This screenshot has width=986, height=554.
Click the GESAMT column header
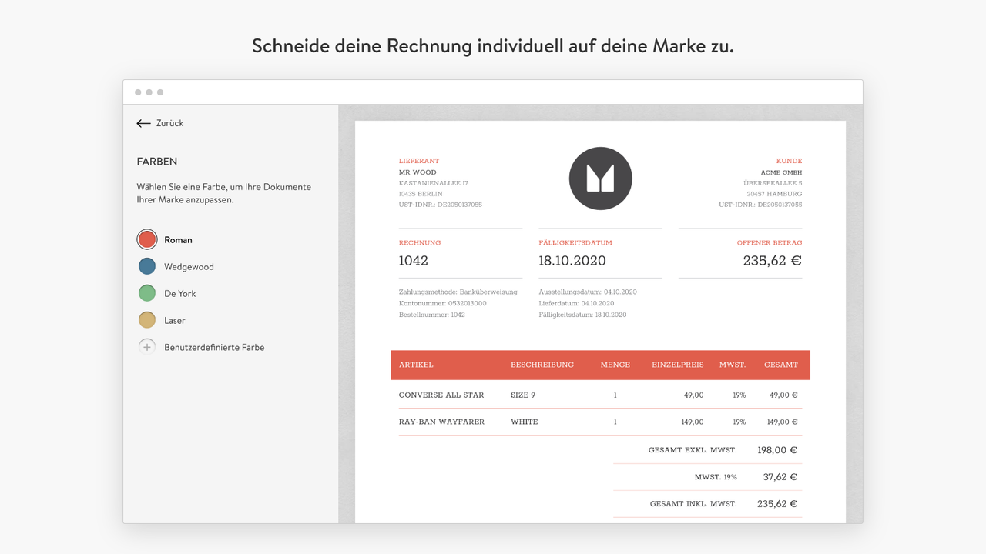781,365
